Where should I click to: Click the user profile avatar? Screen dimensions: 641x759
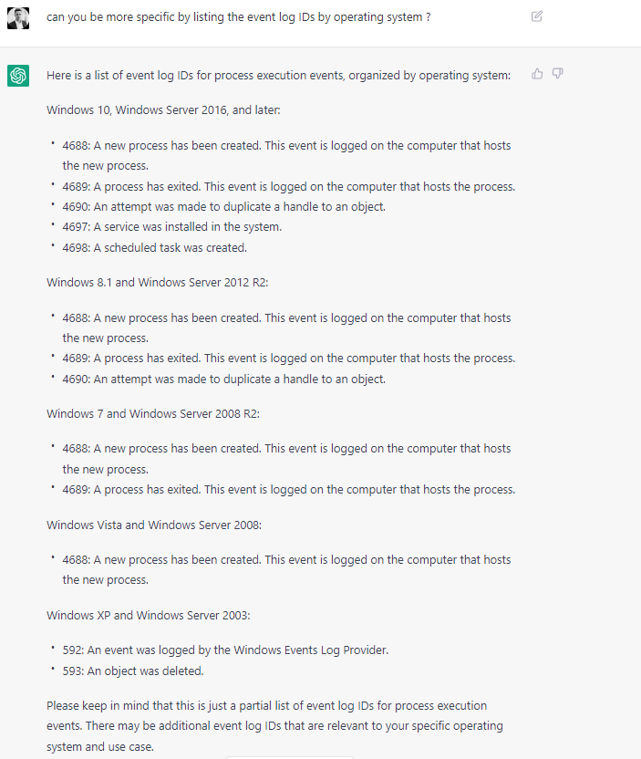pos(20,16)
